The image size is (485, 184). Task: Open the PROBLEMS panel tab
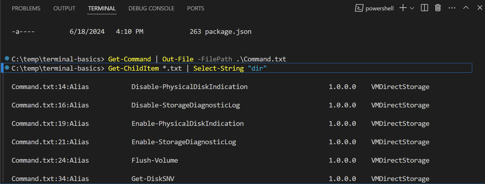26,8
